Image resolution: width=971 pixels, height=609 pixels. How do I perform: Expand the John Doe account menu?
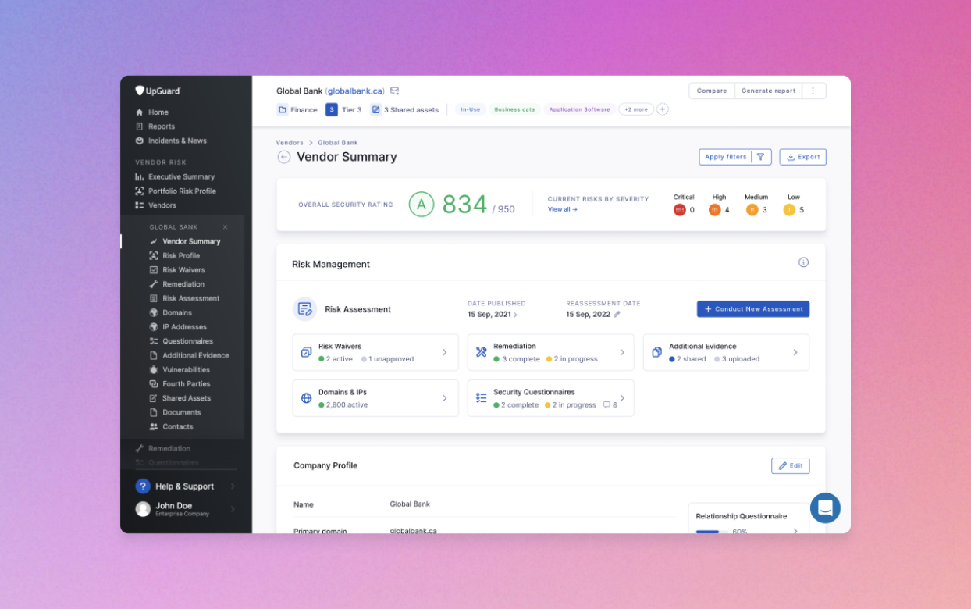click(x=186, y=509)
